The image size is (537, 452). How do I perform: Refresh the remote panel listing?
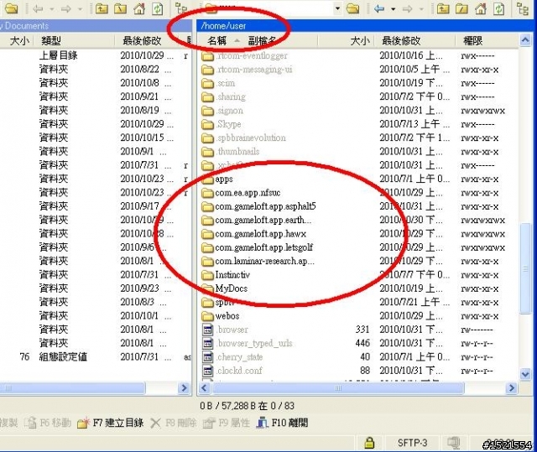coord(499,8)
